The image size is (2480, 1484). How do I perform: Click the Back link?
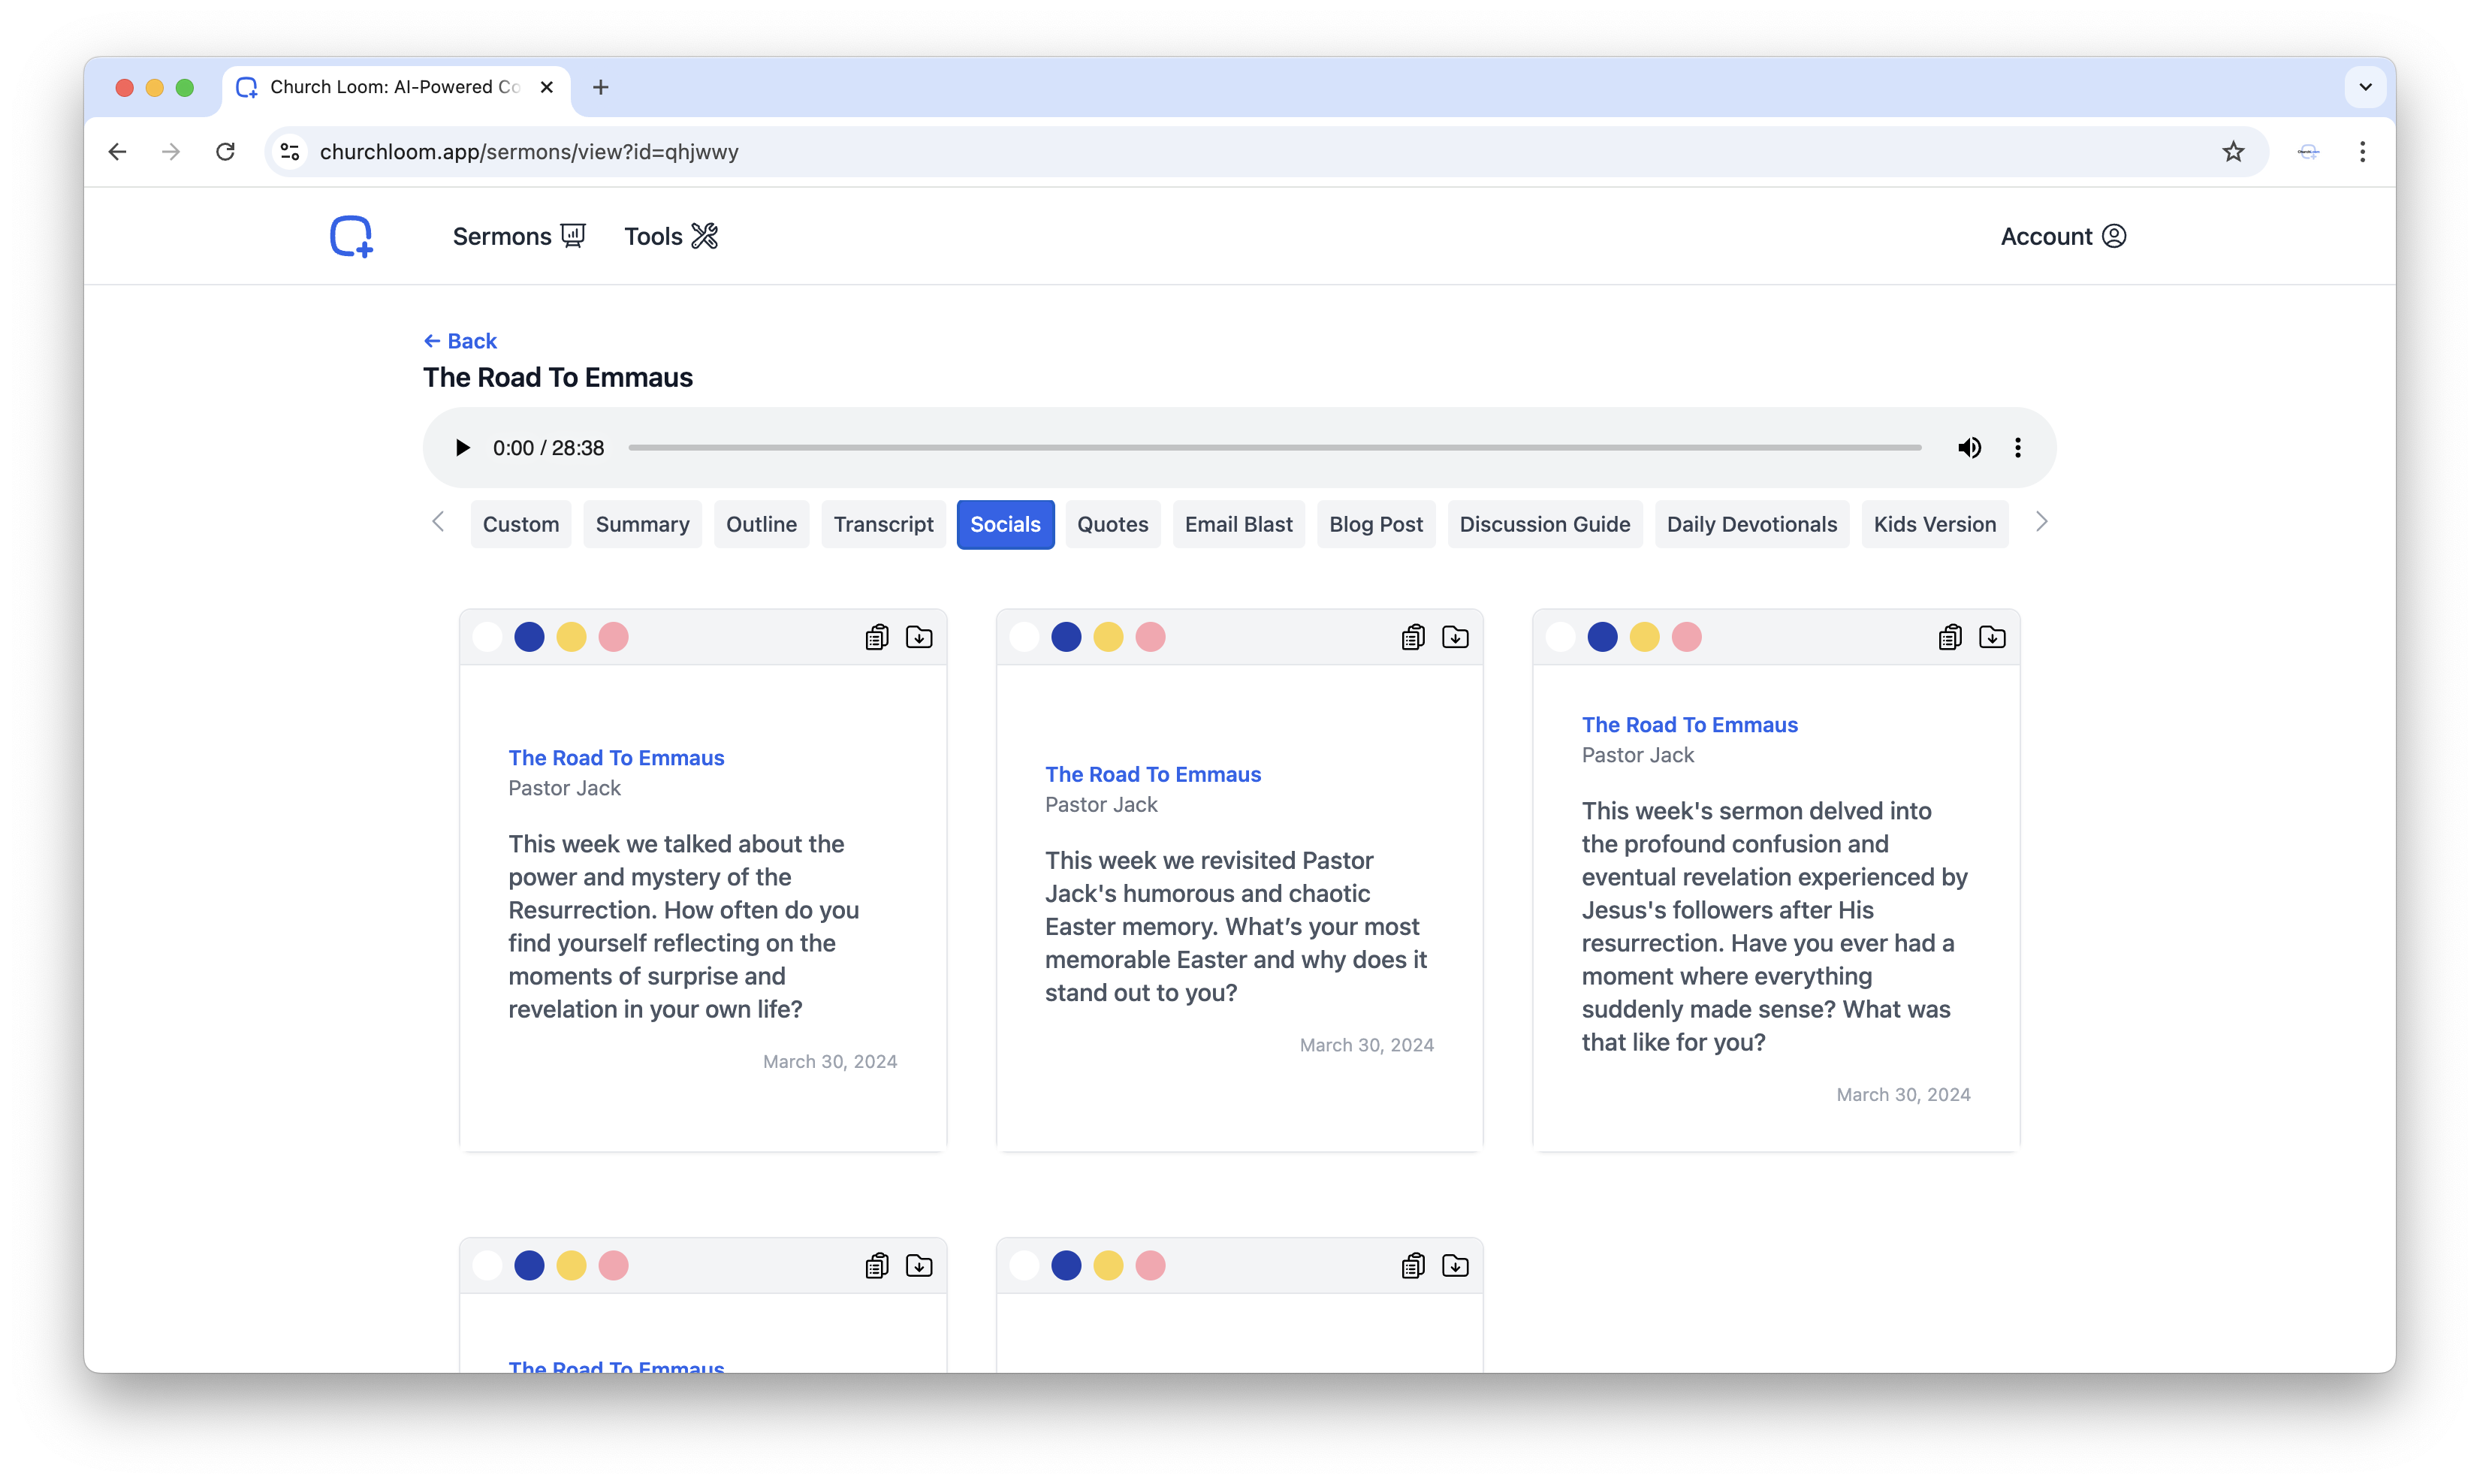[x=460, y=341]
